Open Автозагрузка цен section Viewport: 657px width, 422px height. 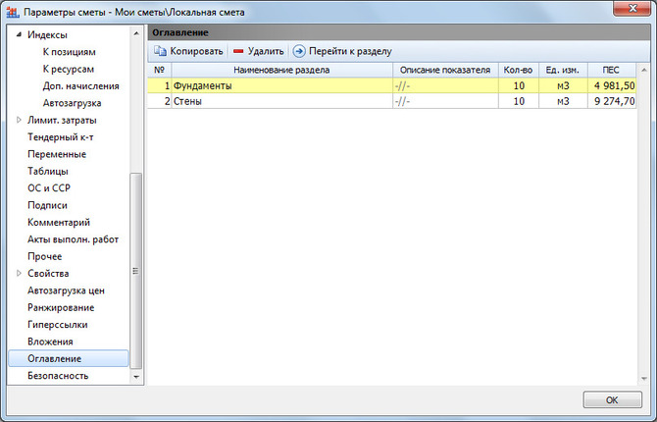pos(66,290)
